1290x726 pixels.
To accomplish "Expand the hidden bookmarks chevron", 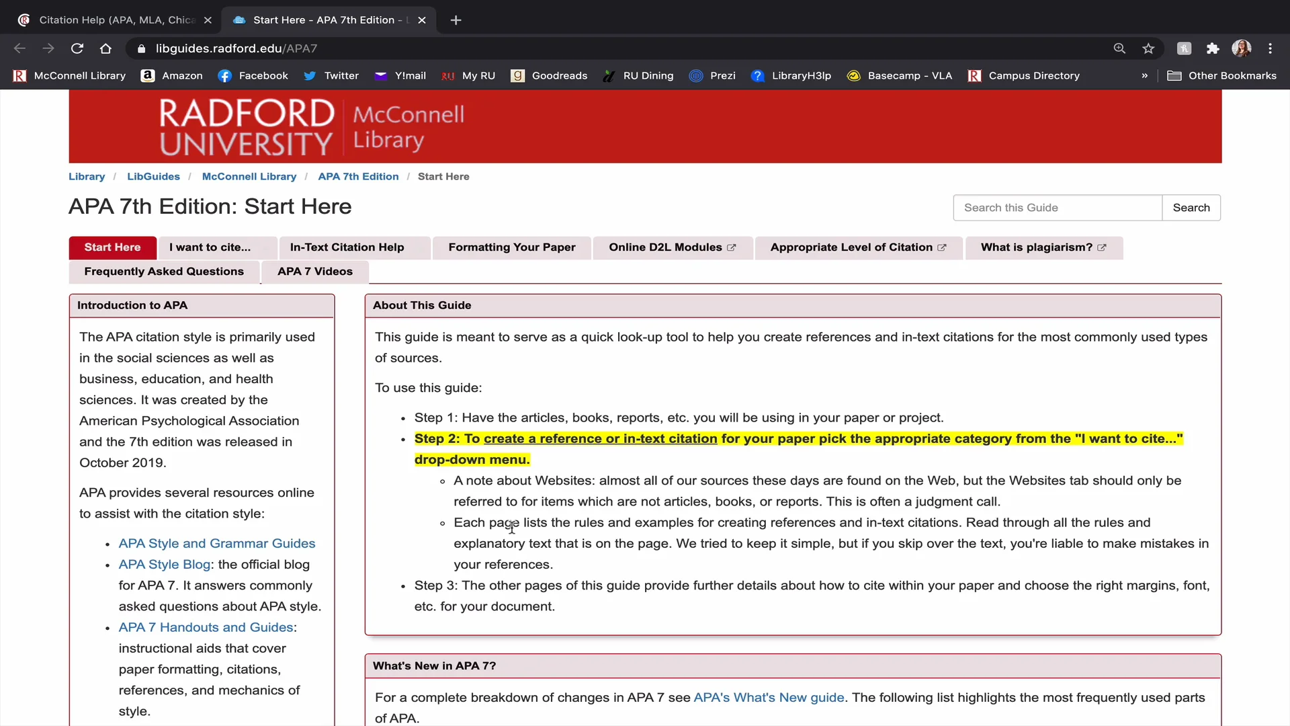I will coord(1144,76).
